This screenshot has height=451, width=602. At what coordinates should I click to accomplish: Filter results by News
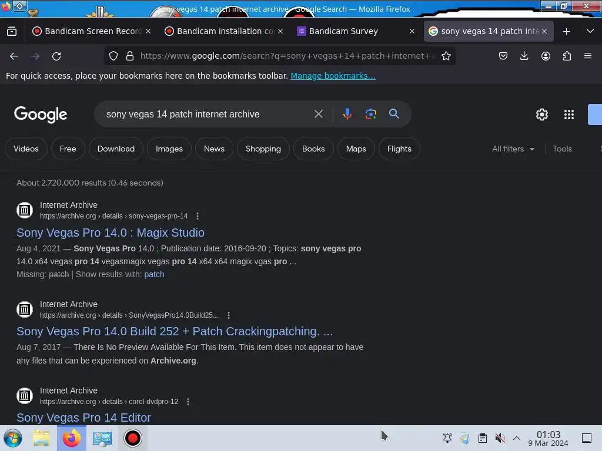214,149
